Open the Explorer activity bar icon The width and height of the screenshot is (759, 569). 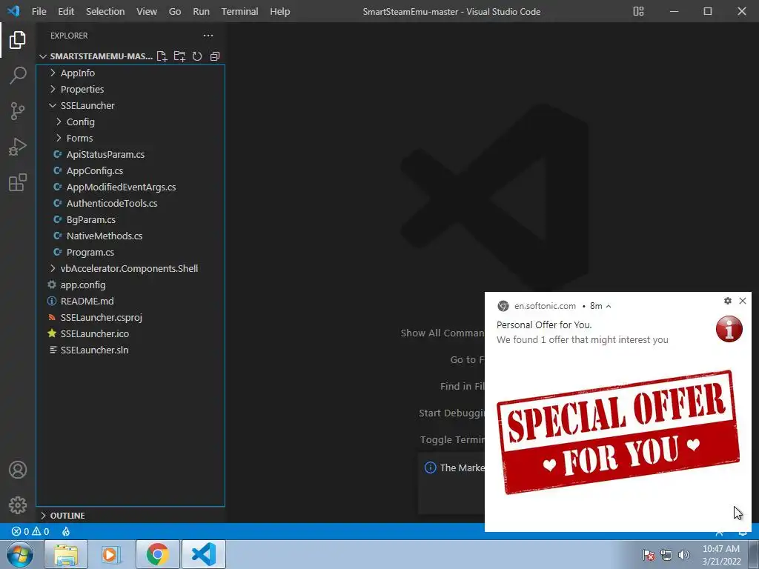[x=18, y=40]
